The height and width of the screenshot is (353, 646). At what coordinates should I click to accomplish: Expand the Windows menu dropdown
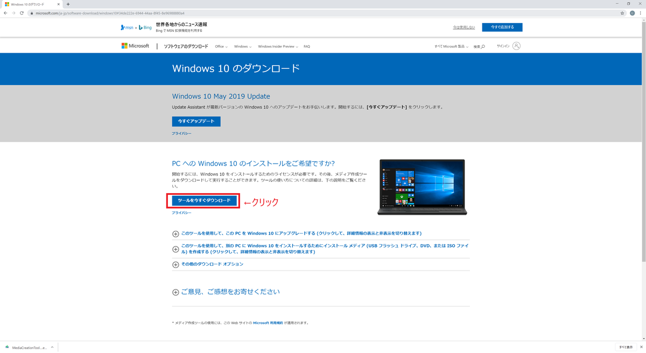pos(243,47)
